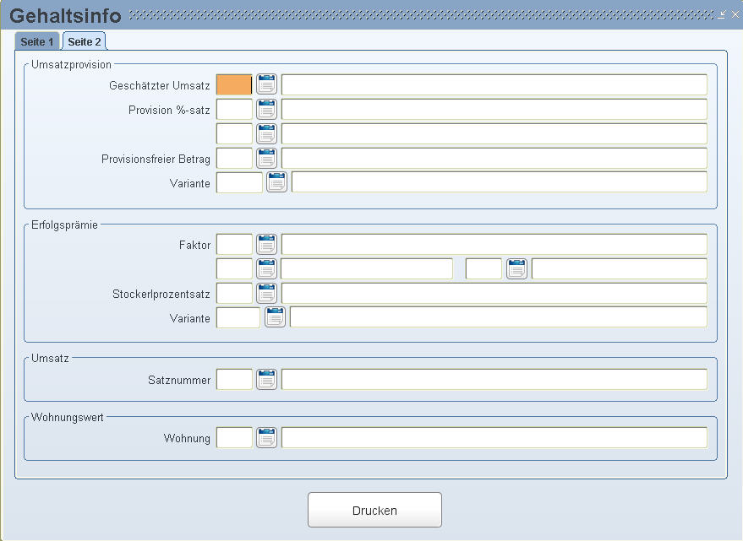Focus the Wohnung code input field
Screen dimensions: 743x541
[x=234, y=438]
